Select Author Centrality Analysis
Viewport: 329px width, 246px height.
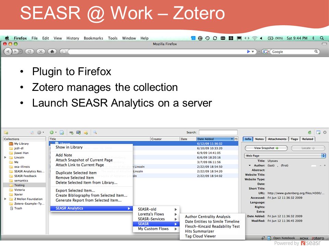[208, 217]
